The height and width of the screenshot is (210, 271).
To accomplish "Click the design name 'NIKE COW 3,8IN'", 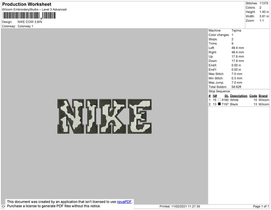I will (x=30, y=22).
